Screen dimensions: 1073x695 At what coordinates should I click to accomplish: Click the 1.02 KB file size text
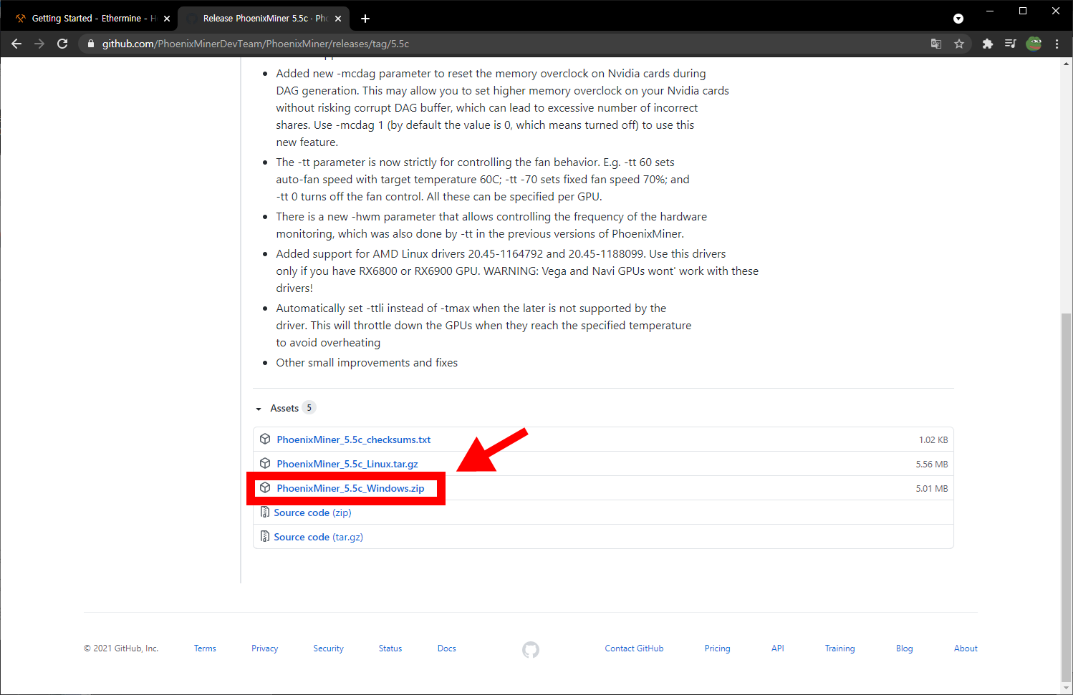(933, 439)
